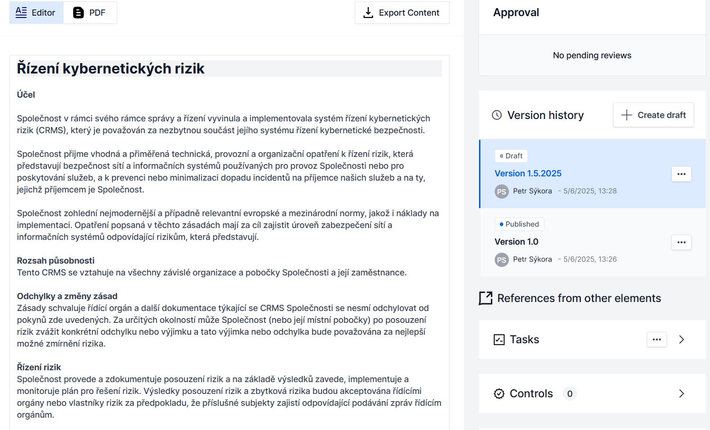Click the plus icon in Create draft
The height and width of the screenshot is (430, 710).
click(626, 115)
